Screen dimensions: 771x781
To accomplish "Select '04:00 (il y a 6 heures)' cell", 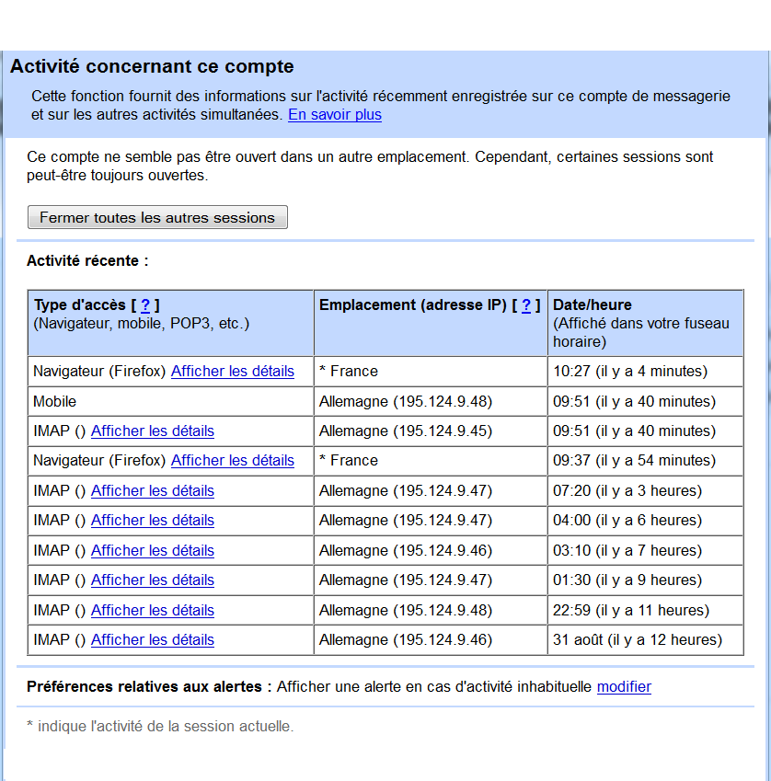I will click(x=646, y=520).
